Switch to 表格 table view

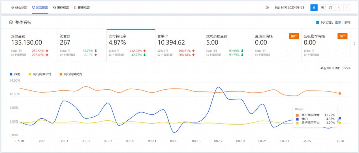tap(347, 22)
